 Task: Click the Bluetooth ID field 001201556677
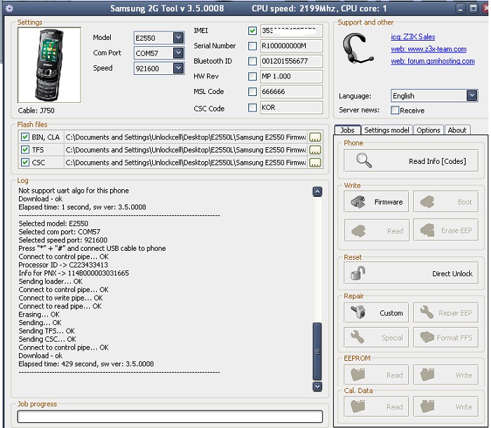[x=291, y=61]
